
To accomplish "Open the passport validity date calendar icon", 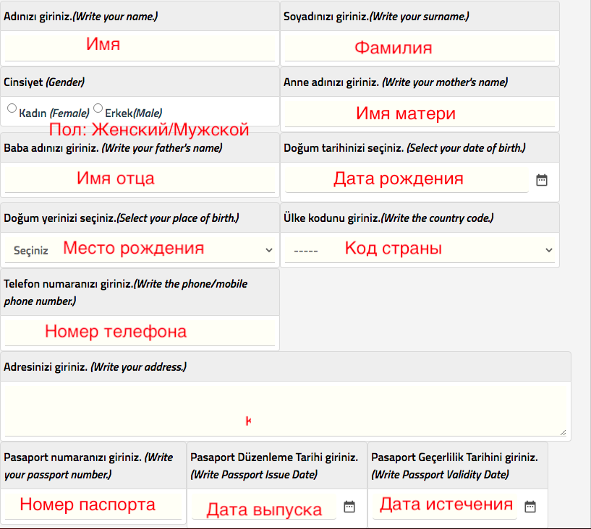I will [530, 506].
